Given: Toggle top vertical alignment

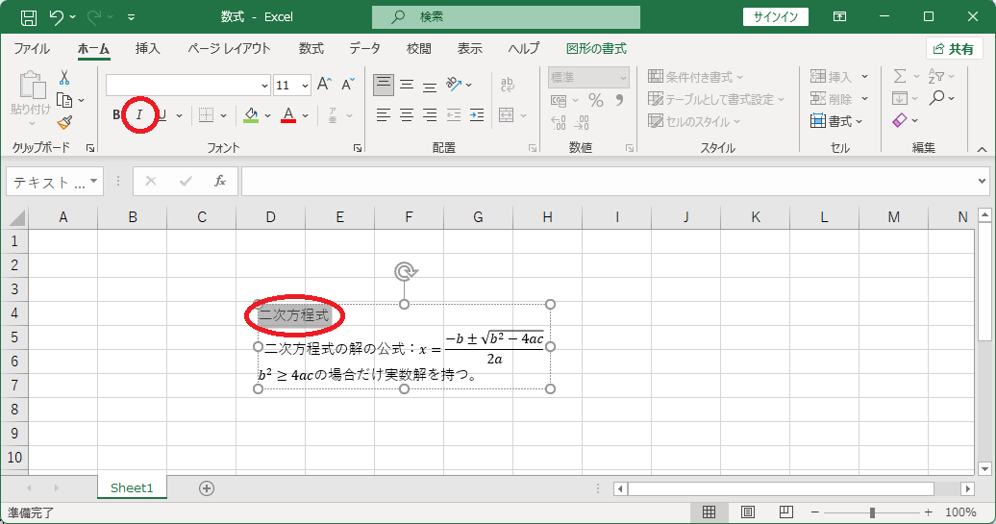Looking at the screenshot, I should point(383,84).
